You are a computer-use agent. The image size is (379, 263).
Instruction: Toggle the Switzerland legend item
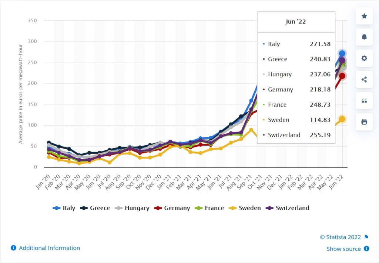pyautogui.click(x=287, y=208)
